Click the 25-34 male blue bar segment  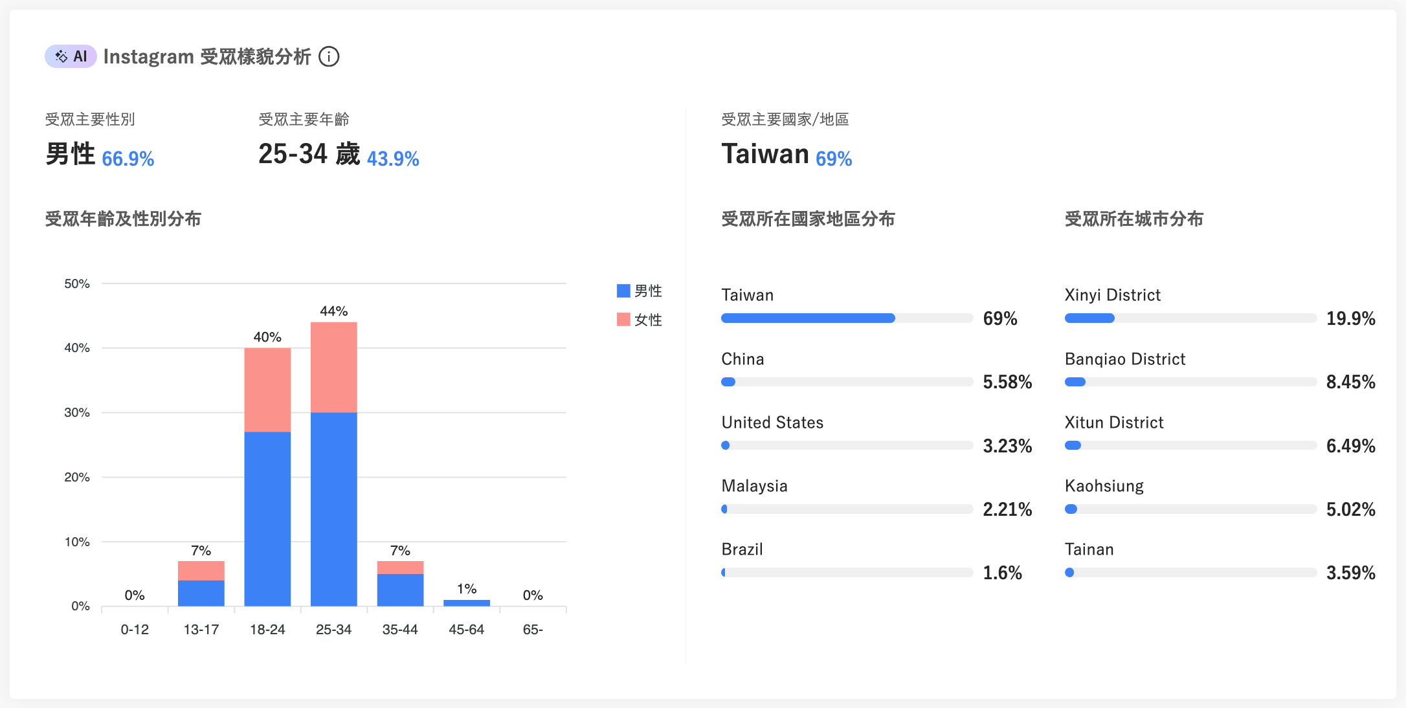click(334, 509)
